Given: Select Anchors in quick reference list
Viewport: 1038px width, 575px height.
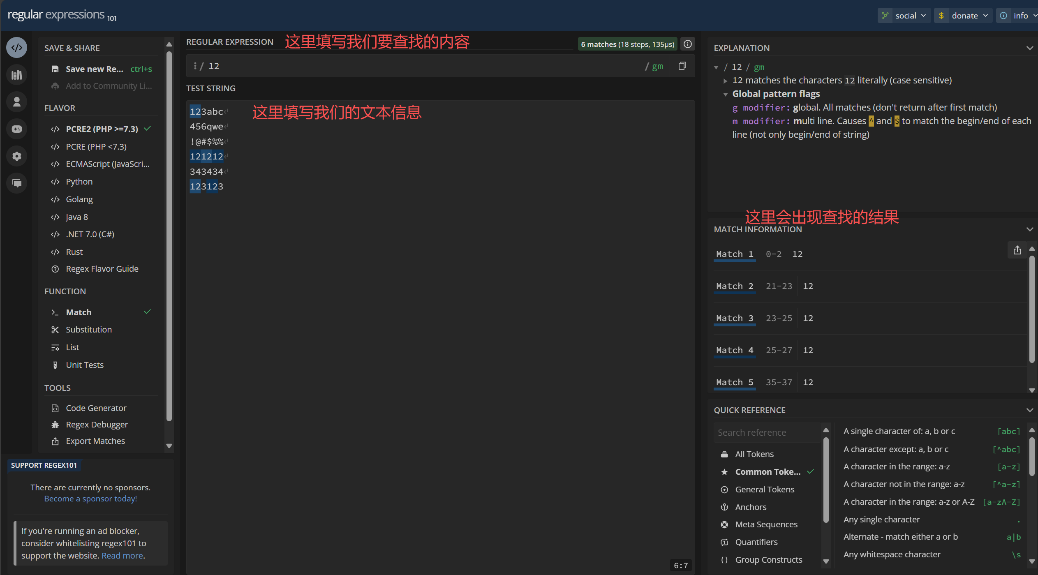Looking at the screenshot, I should pyautogui.click(x=751, y=507).
